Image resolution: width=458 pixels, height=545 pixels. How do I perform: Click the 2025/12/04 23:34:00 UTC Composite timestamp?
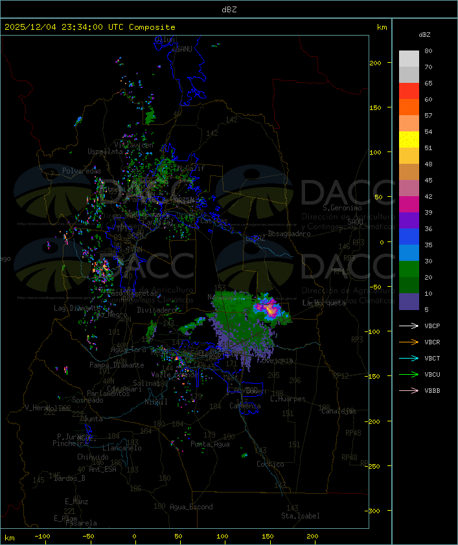(x=90, y=27)
